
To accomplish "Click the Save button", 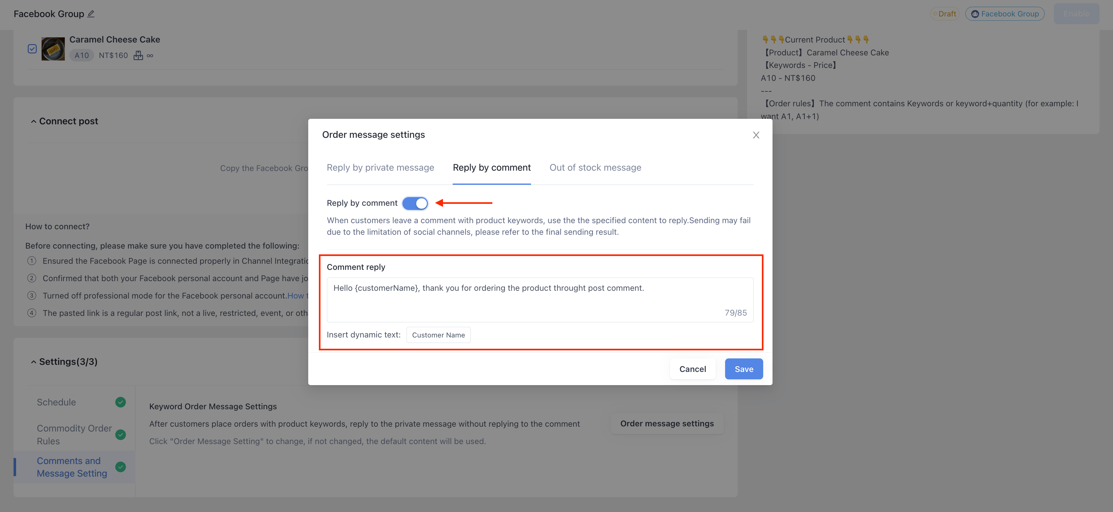I will tap(744, 369).
